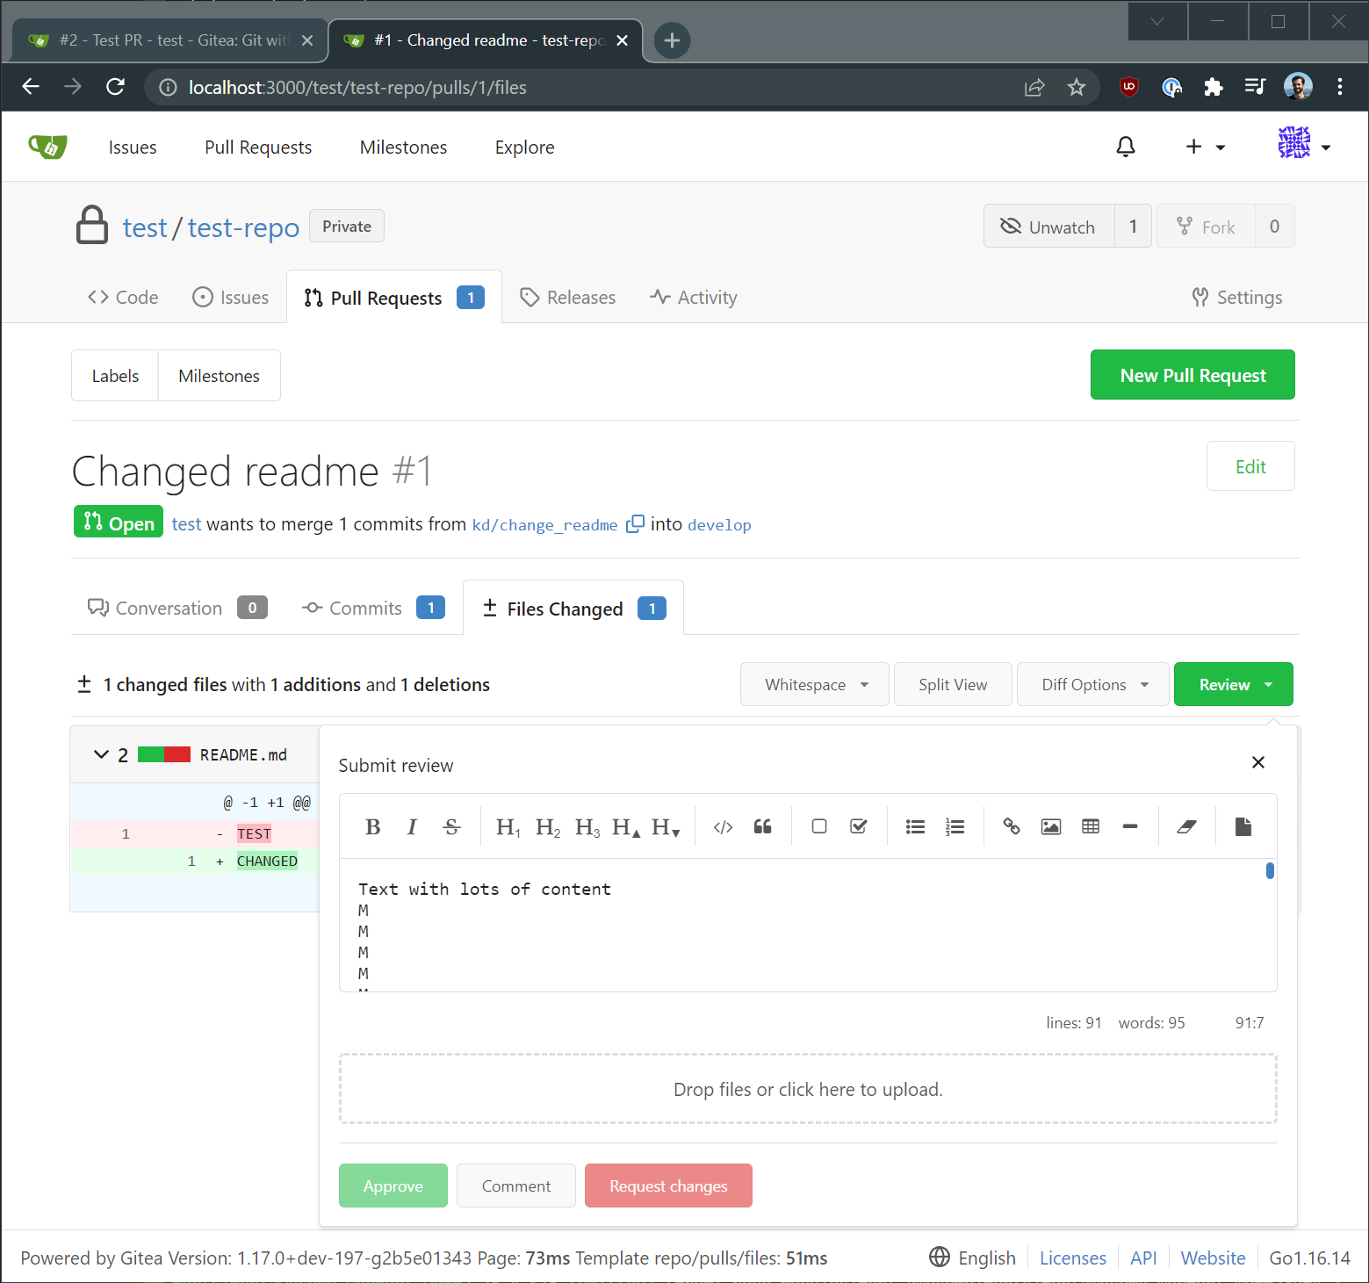
Task: Create a New Pull Request
Action: point(1192,375)
